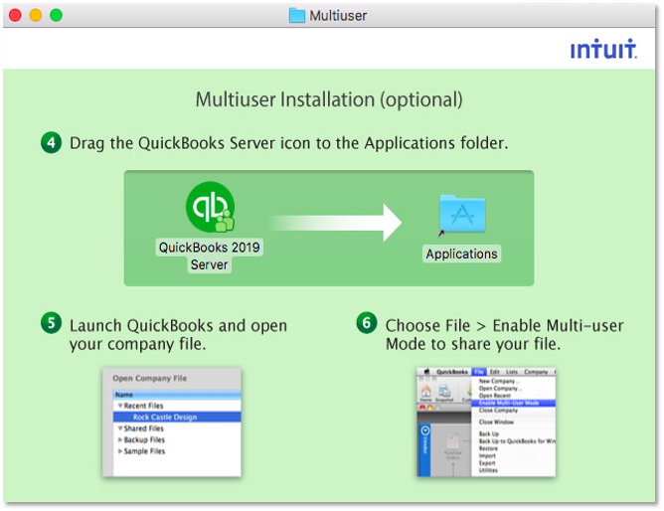
Task: Click the Intuit logo
Action: coord(603,49)
